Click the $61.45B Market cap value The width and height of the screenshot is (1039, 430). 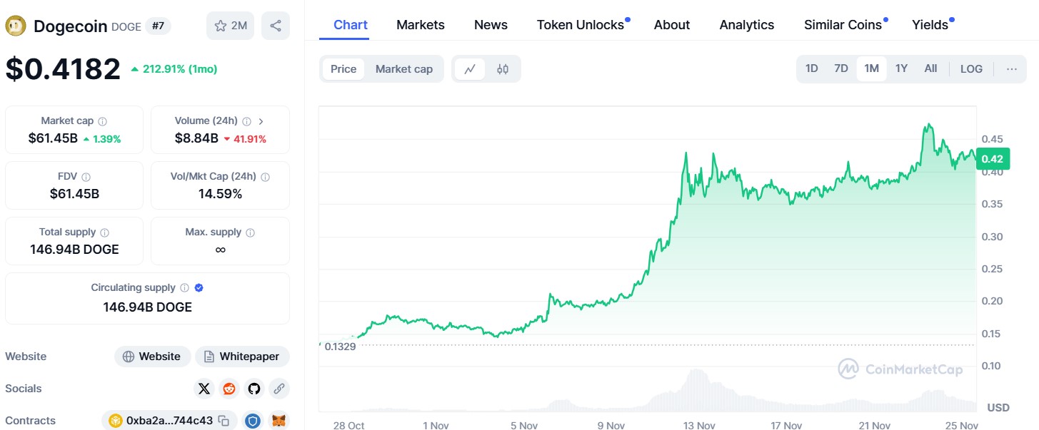pyautogui.click(x=53, y=138)
